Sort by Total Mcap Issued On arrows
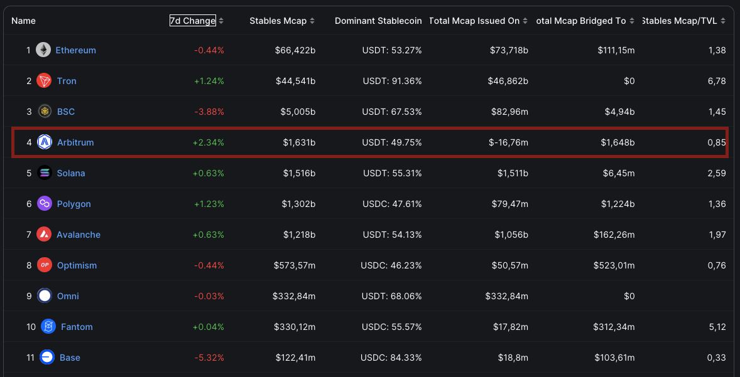Image resolution: width=740 pixels, height=377 pixels. click(x=525, y=21)
